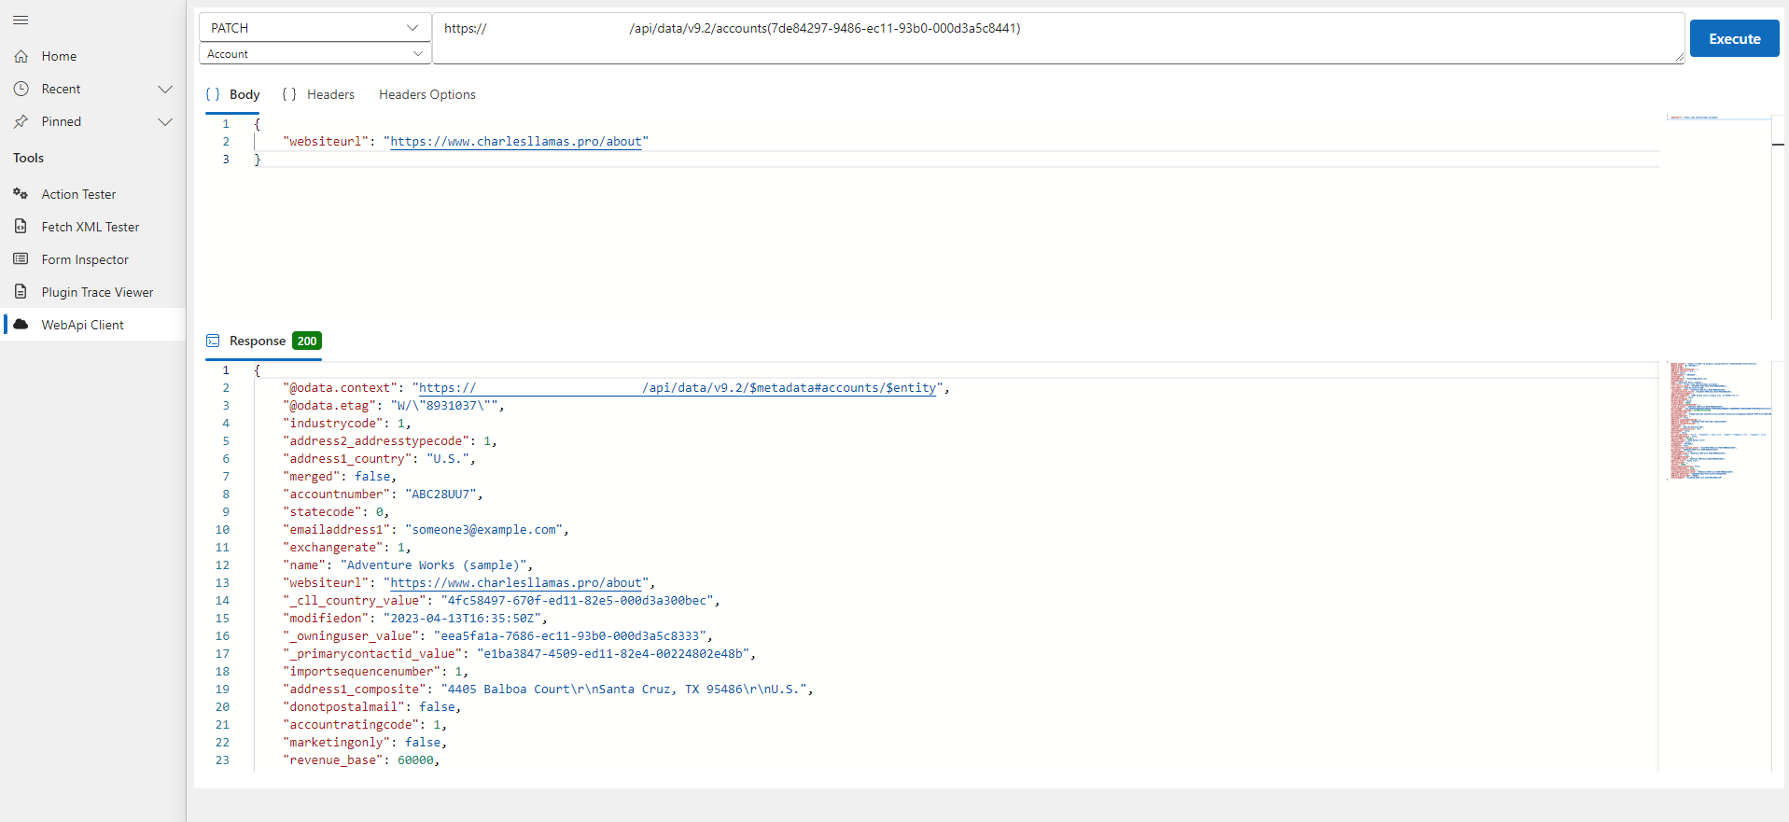Click the request URL input field
The height and width of the screenshot is (822, 1789).
click(x=1058, y=38)
